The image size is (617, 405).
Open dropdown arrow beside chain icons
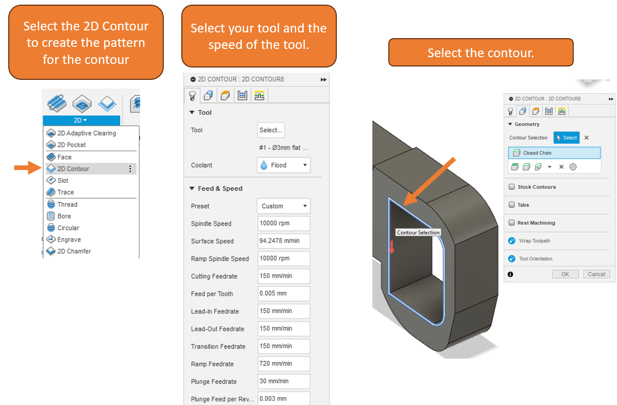[550, 167]
